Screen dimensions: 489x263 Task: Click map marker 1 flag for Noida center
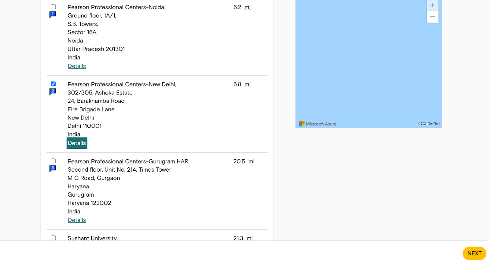(53, 15)
